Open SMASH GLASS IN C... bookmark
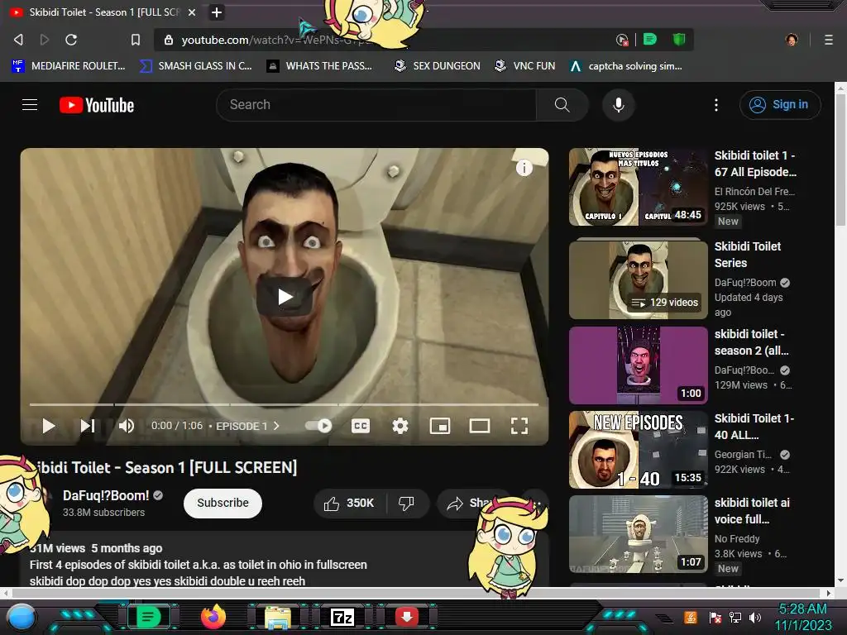This screenshot has width=847, height=635. (x=196, y=66)
